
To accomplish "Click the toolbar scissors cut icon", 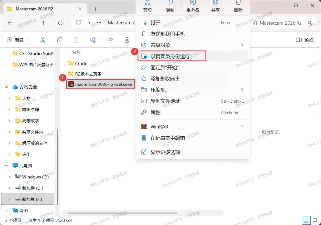I will pos(43,40).
